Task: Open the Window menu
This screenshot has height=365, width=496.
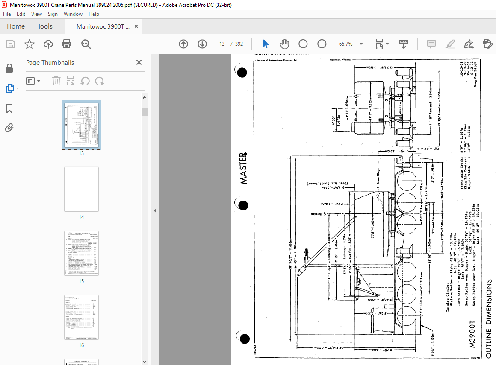Action: pos(73,14)
